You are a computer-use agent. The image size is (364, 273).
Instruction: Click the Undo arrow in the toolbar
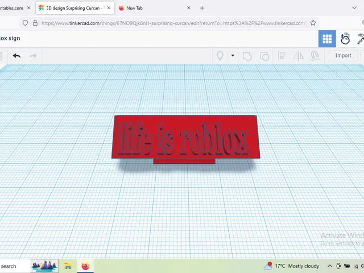coord(16,56)
